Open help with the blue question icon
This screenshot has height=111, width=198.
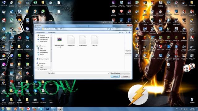[x=129, y=32]
